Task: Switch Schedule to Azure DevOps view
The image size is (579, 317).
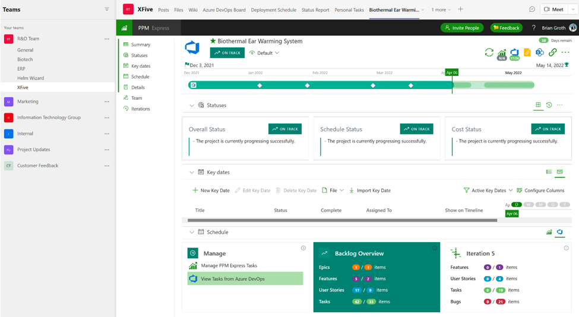Action: tap(560, 232)
